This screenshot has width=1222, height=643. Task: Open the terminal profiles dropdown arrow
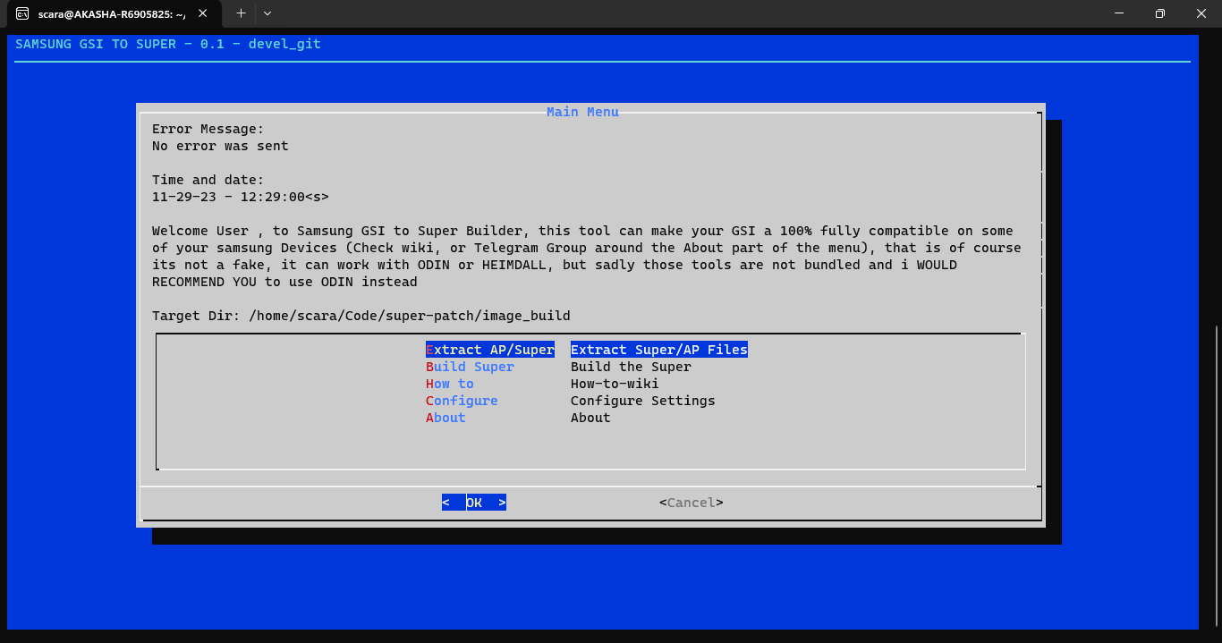pyautogui.click(x=267, y=13)
